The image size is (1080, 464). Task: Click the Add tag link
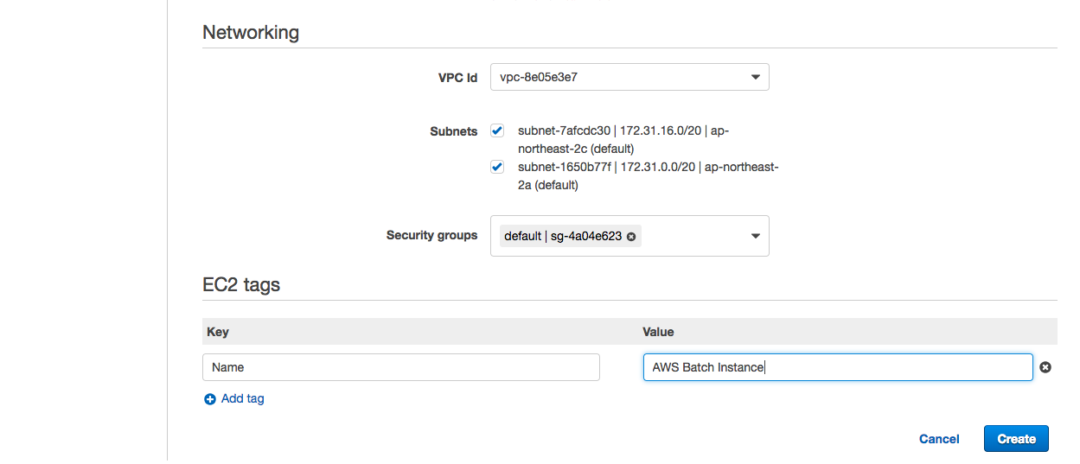click(242, 399)
